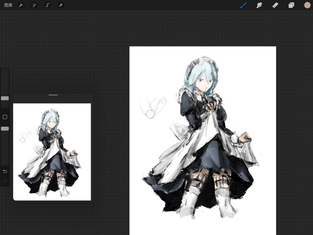The width and height of the screenshot is (313, 235).
Task: Tap the reference image thumbnail
Action: [x=52, y=152]
